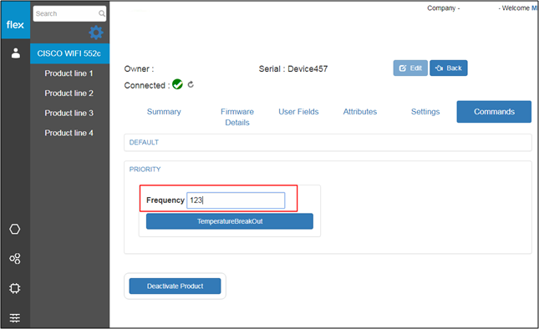Click the Edit button

click(410, 68)
